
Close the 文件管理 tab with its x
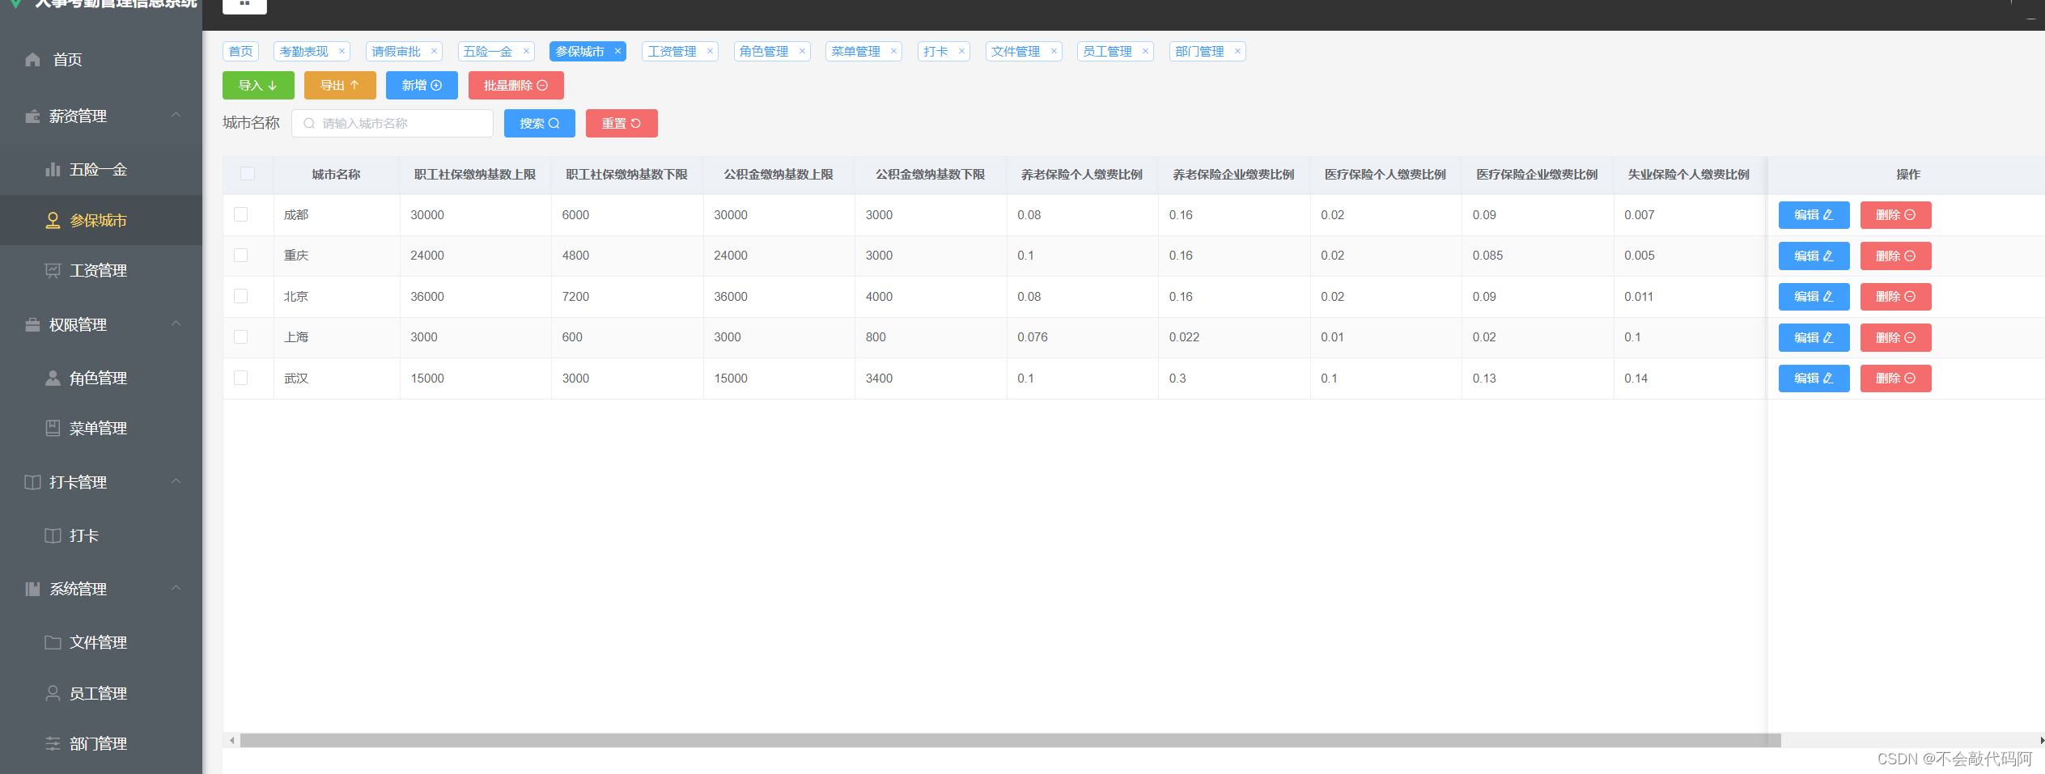click(1054, 52)
